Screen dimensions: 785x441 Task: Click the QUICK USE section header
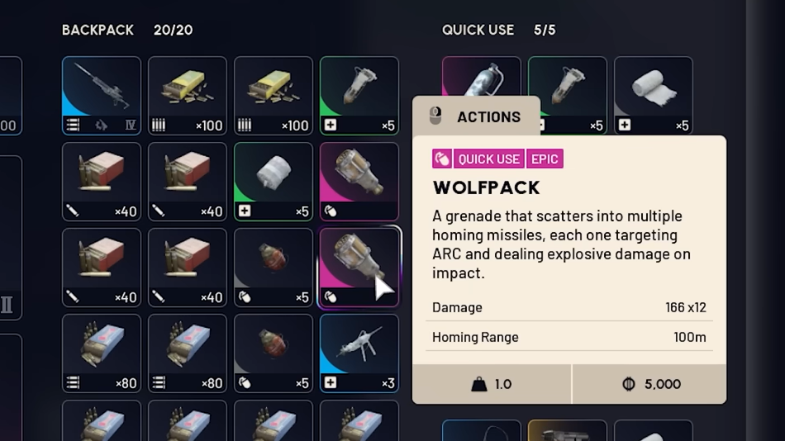pyautogui.click(x=478, y=30)
